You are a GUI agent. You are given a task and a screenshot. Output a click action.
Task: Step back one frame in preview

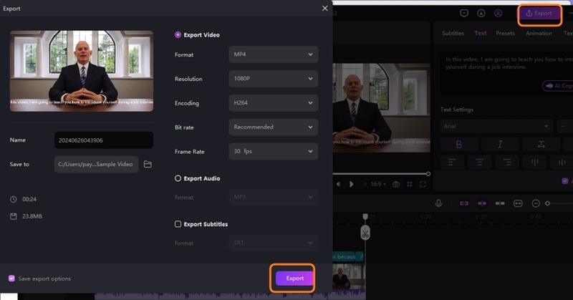(x=338, y=184)
